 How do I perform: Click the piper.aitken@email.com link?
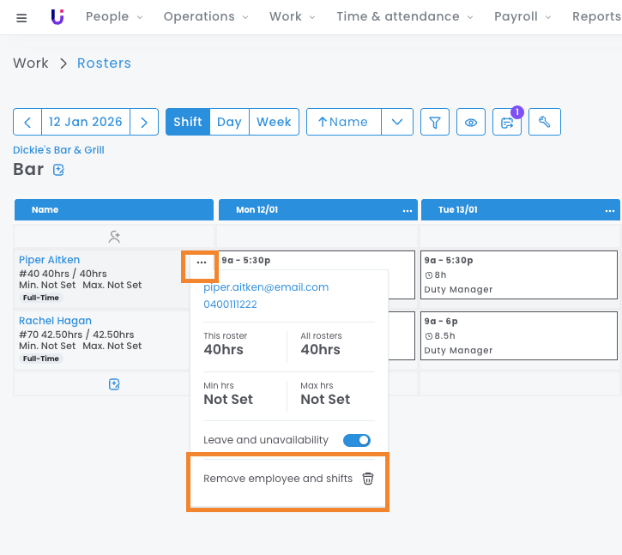click(x=266, y=287)
